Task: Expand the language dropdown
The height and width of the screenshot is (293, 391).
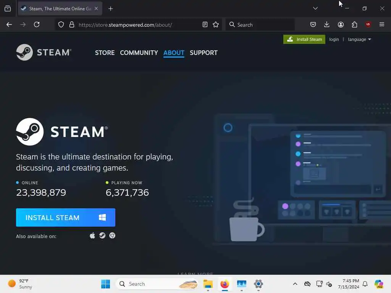Action: [x=359, y=39]
